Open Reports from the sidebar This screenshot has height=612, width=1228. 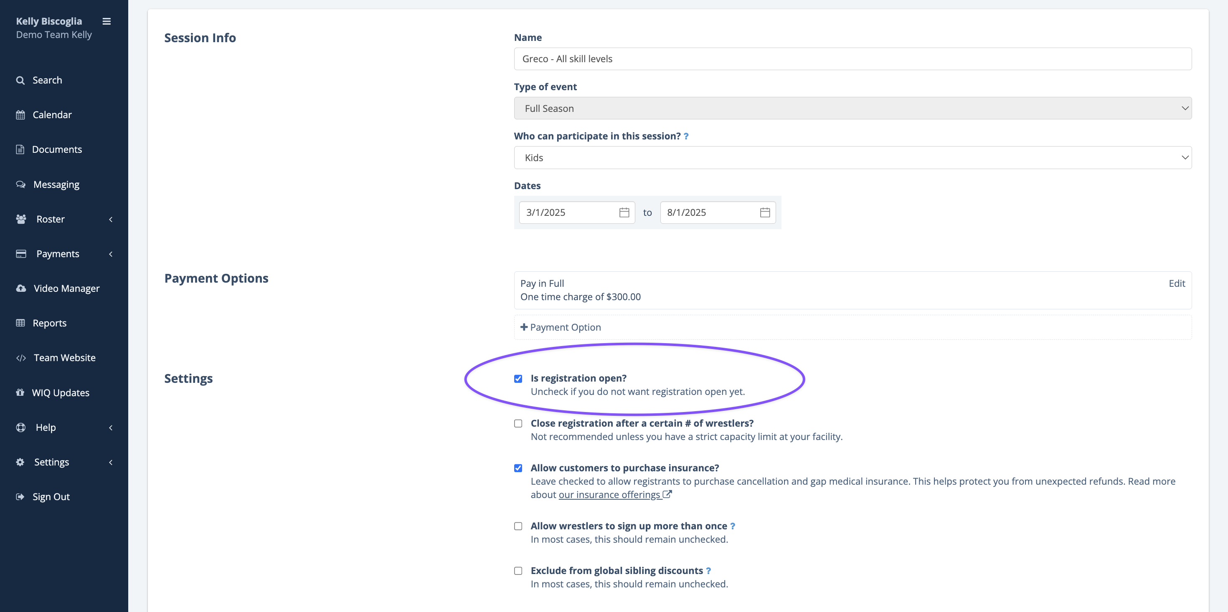[x=50, y=323]
